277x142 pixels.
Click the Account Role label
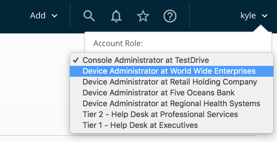(118, 43)
